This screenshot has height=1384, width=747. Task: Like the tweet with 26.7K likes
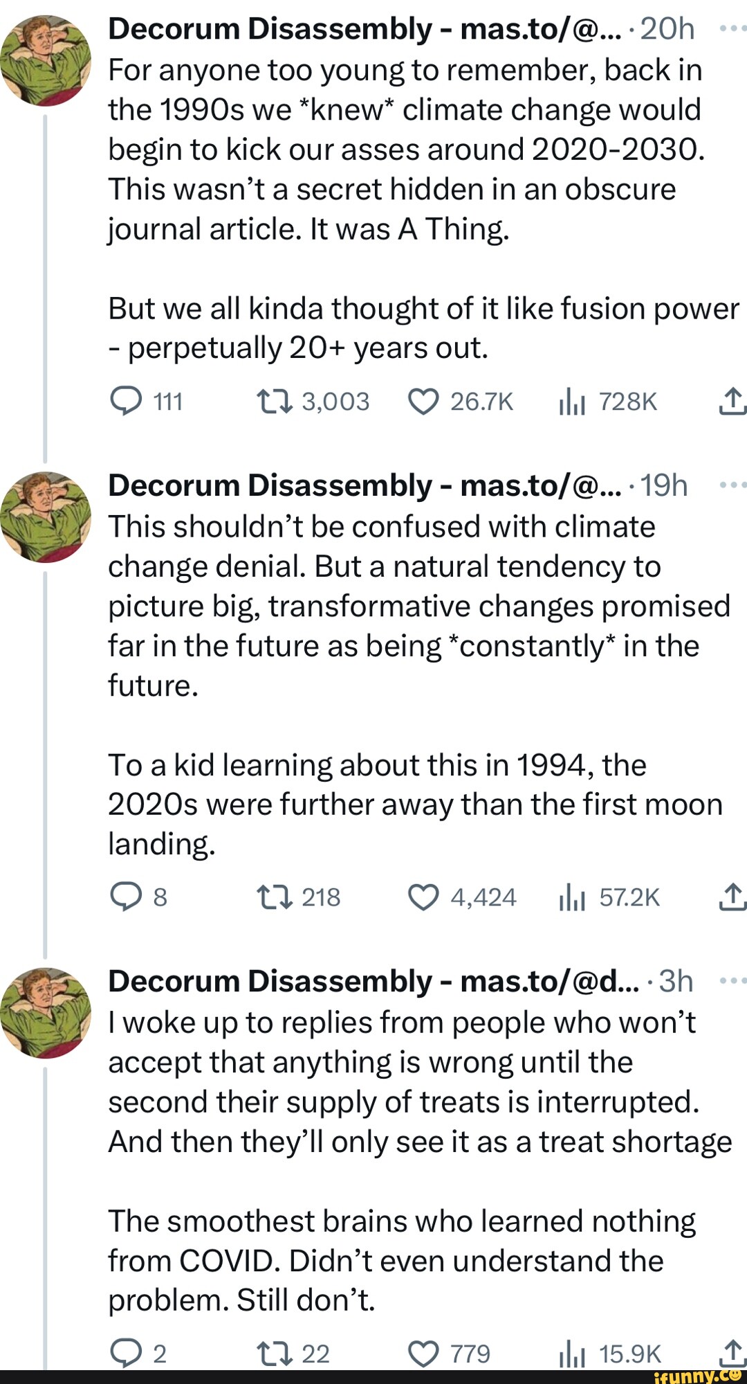pos(423,402)
